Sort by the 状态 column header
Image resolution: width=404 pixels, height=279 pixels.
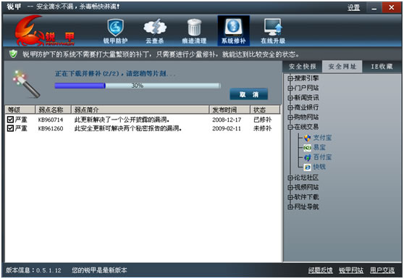(265, 109)
